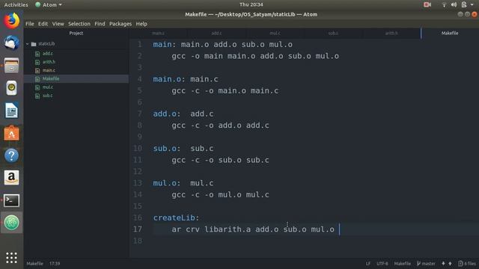The width and height of the screenshot is (479, 269).
Task: Click the file icon beside arith.h
Action: (x=37, y=62)
